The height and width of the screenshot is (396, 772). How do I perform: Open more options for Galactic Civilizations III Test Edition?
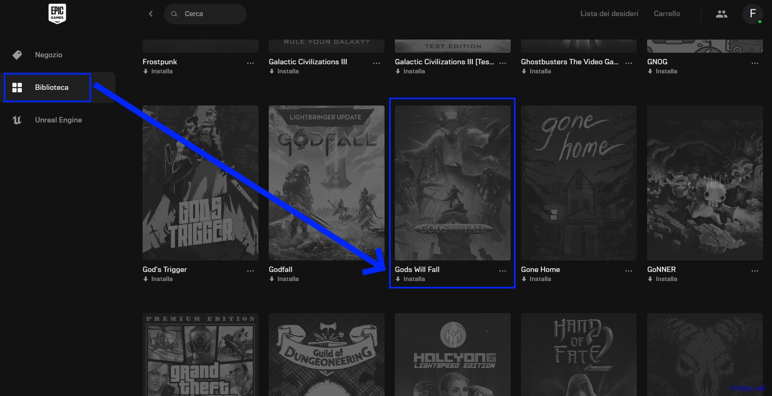point(502,63)
